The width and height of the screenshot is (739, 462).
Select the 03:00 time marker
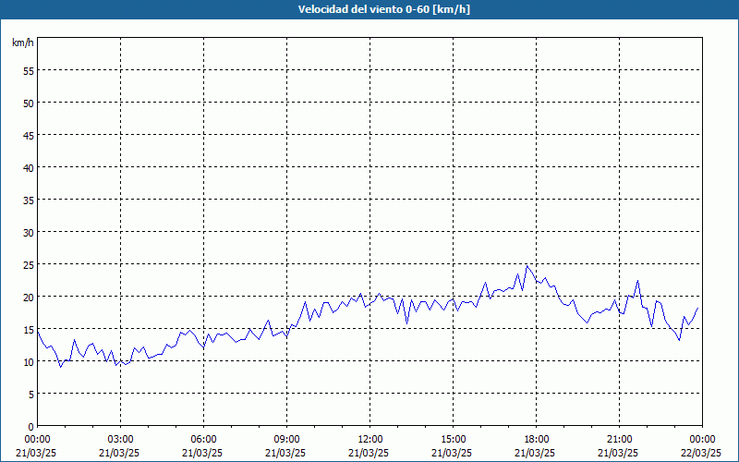coord(120,439)
